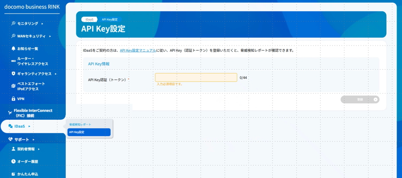
Task: Open ルーター・ワイヤレスアクセス in the sidebar
Action: 33,61
